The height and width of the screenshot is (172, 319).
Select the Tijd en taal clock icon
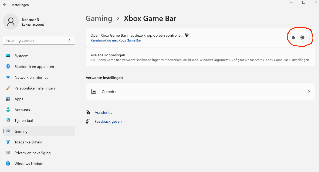[x=8, y=120]
